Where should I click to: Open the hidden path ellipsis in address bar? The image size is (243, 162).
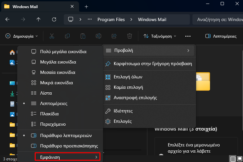[90, 19]
